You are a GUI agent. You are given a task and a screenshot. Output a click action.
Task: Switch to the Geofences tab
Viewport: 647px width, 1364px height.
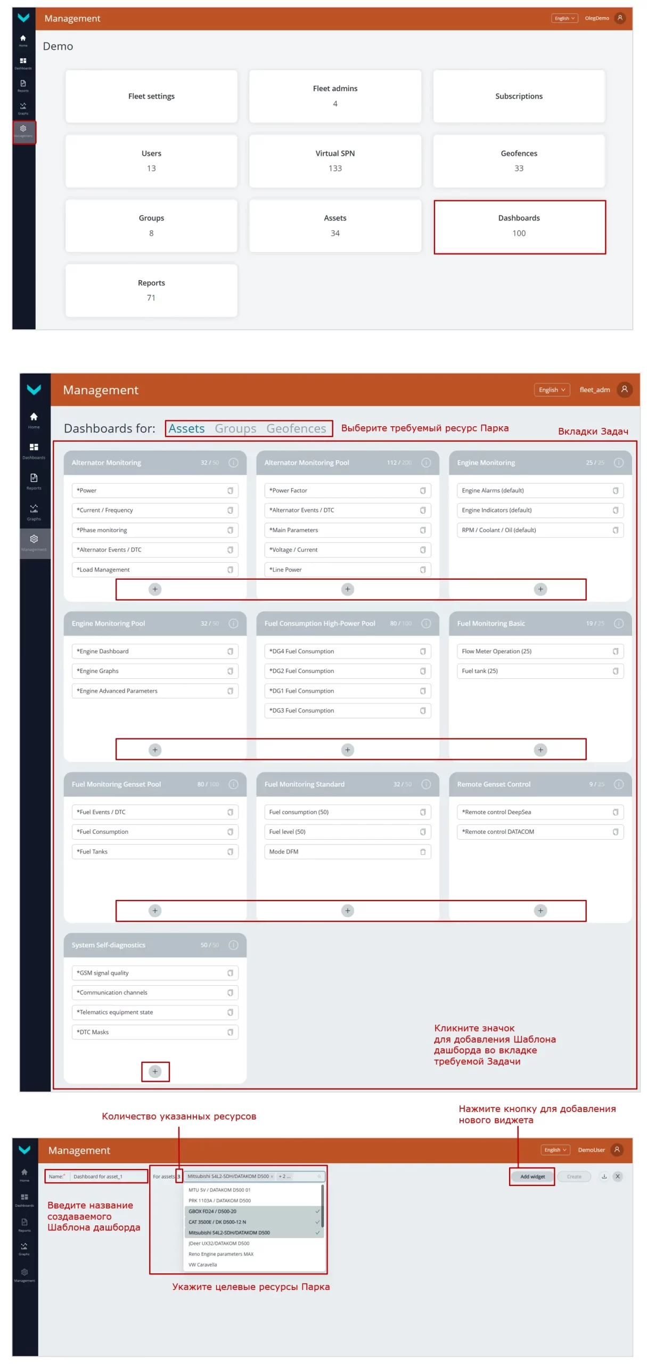coord(296,428)
